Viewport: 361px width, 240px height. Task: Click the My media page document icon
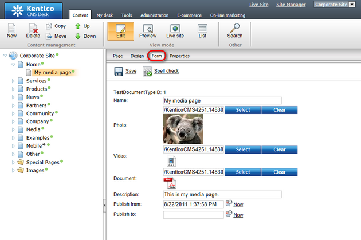(29, 73)
